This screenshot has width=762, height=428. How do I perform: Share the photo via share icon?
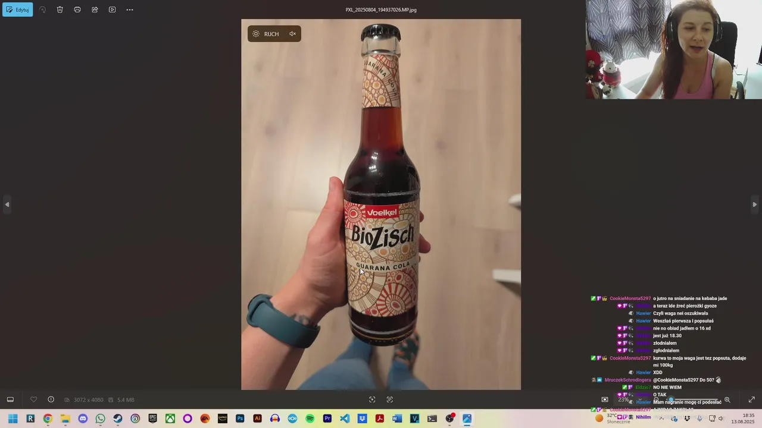tap(95, 10)
